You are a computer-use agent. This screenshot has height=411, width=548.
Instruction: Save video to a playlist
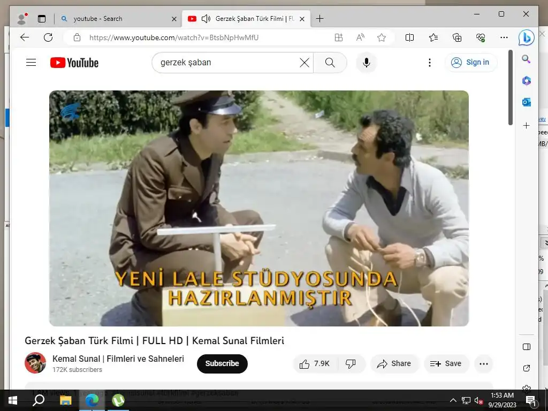point(446,364)
